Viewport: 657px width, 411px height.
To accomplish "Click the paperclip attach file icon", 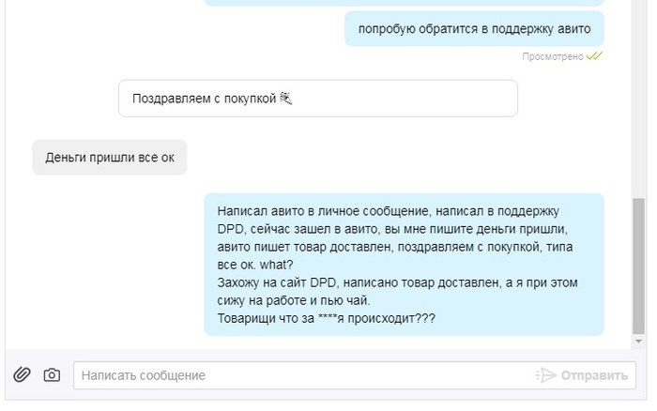I will (22, 375).
